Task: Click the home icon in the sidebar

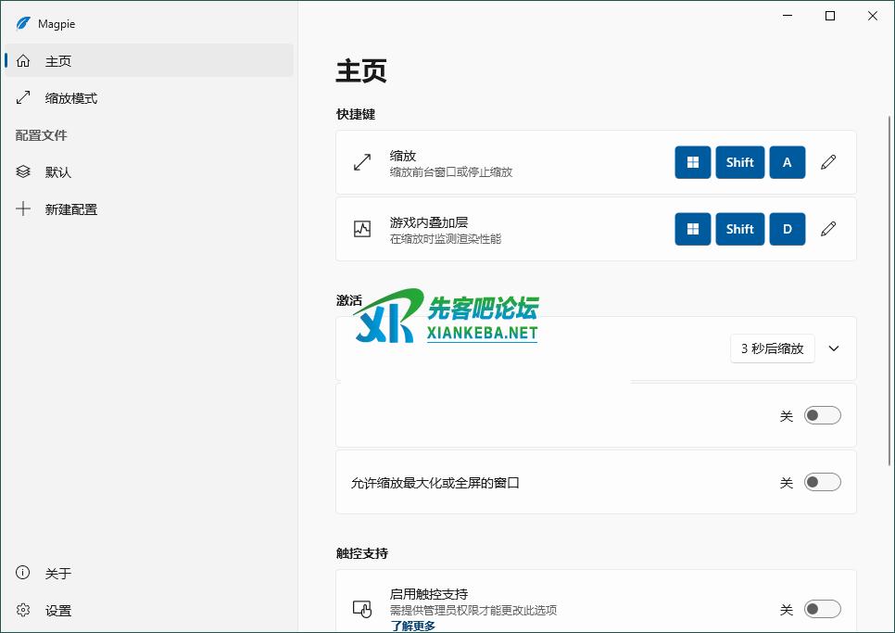Action: pyautogui.click(x=24, y=61)
